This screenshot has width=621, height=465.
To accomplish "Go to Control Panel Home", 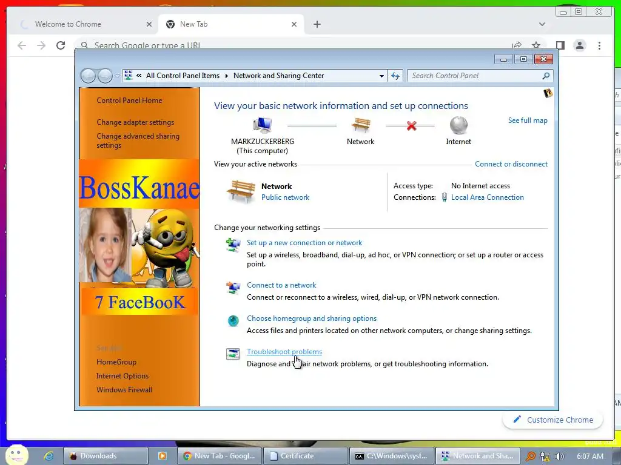I will pos(129,101).
